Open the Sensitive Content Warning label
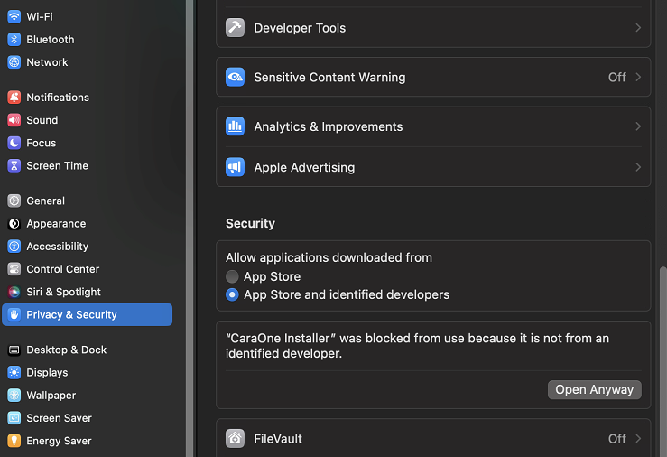The width and height of the screenshot is (667, 457). [329, 78]
